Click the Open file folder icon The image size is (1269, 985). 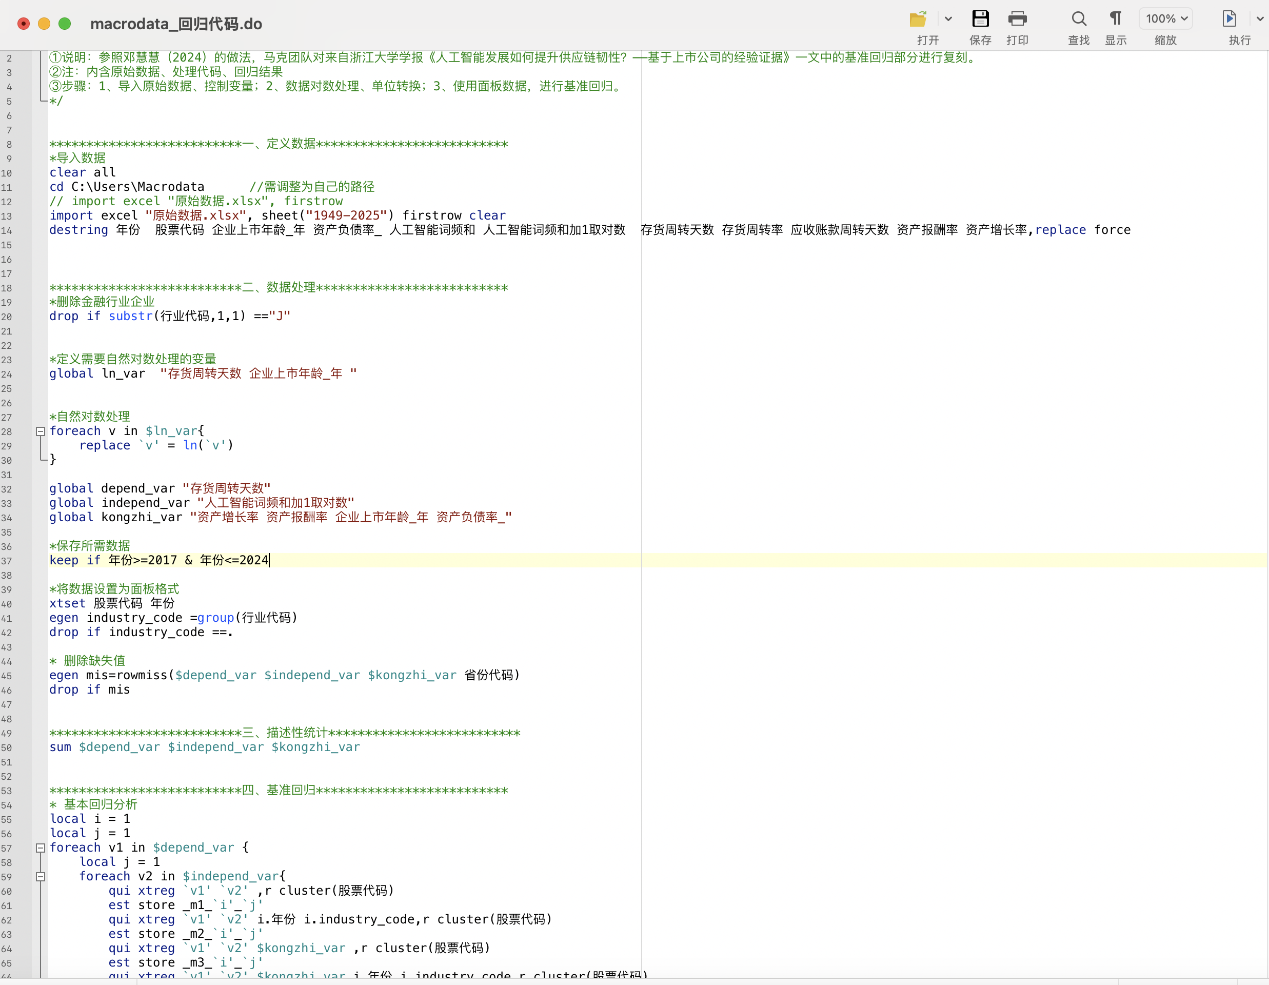click(x=918, y=19)
